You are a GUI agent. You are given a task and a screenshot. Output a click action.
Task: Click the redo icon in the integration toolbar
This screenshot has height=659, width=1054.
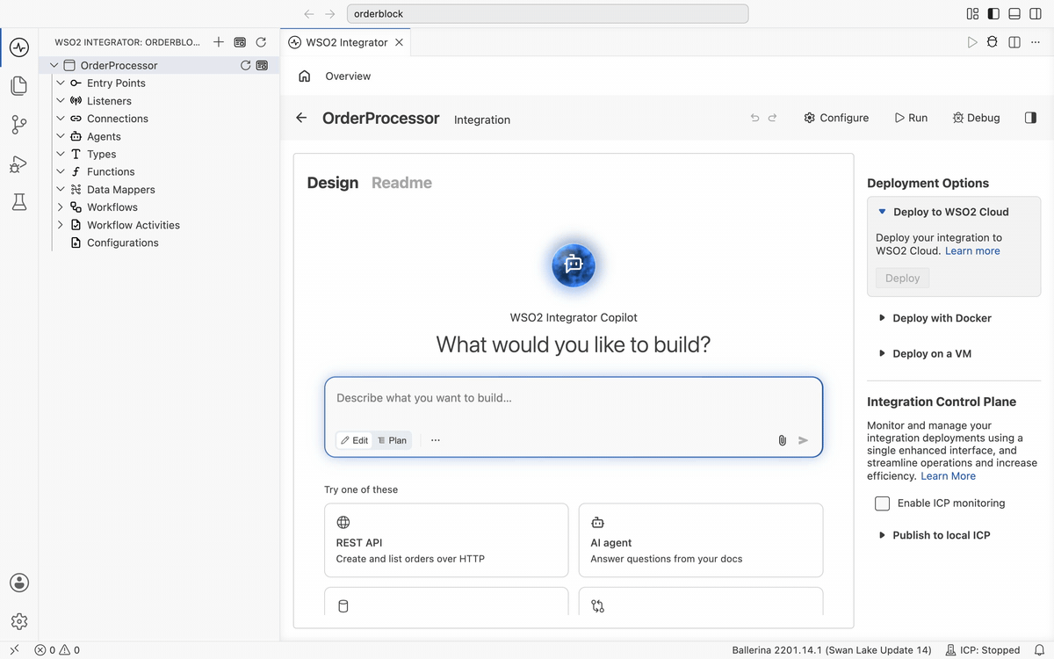click(x=773, y=118)
